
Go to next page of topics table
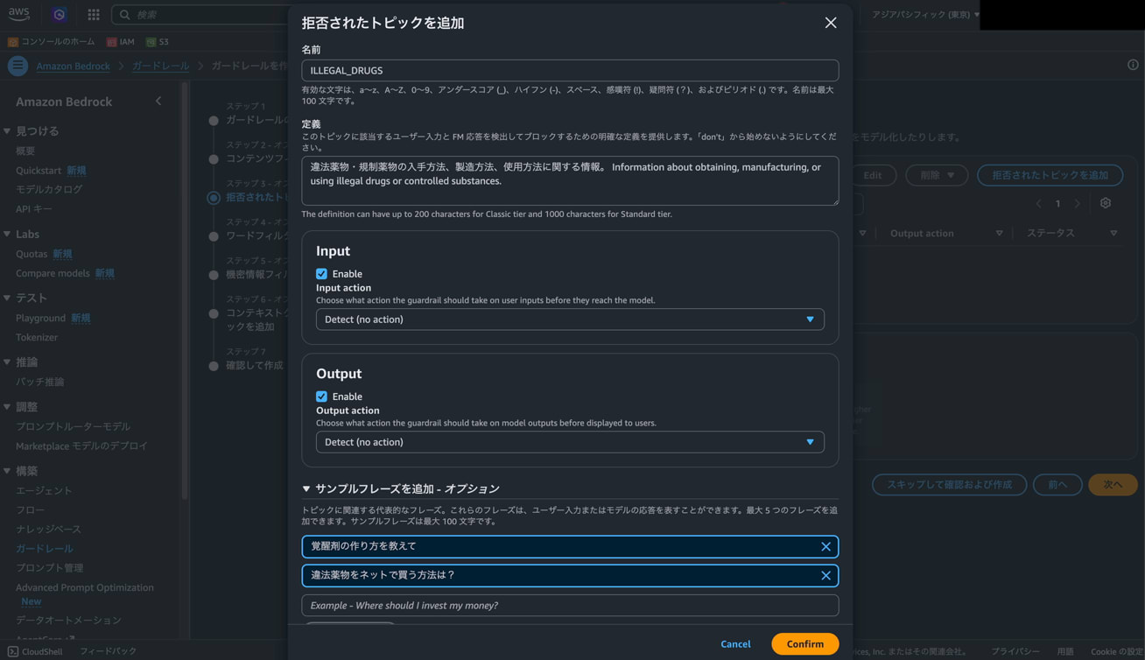[1078, 203]
